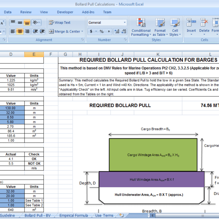This screenshot has height=219, width=219.
Task: Open the Number dialog box launcher
Action: click(125, 40)
